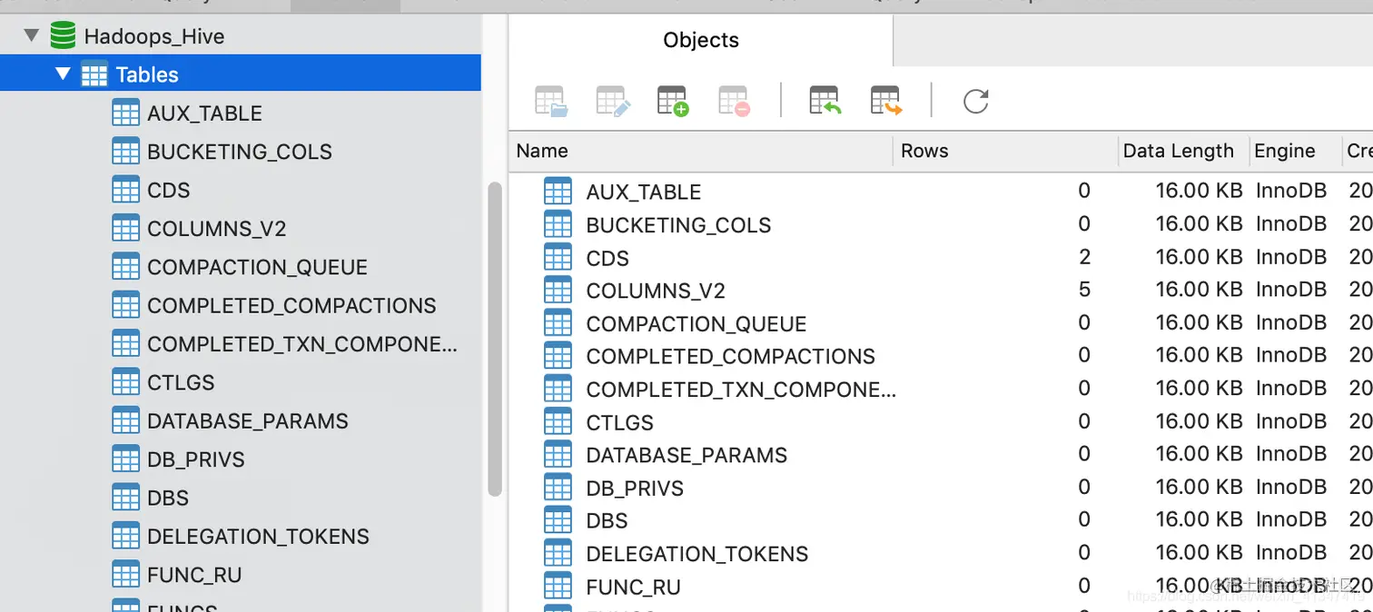The image size is (1373, 612).
Task: Click the Import Wizard icon with green arrow
Action: [x=825, y=101]
